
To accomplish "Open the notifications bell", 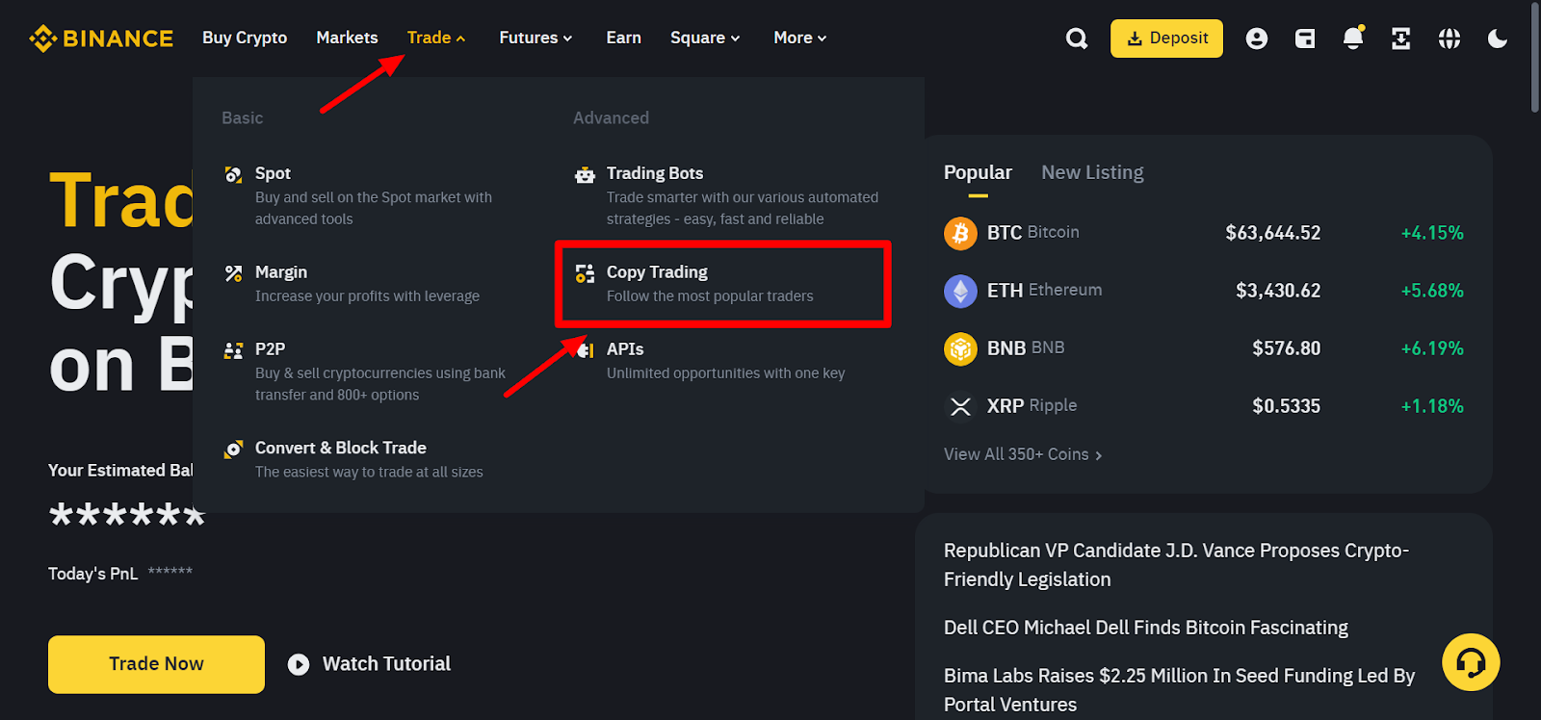I will (1353, 38).
